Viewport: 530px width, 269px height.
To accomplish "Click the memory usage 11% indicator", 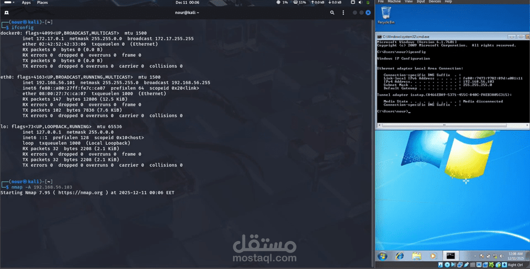I will [x=299, y=2].
